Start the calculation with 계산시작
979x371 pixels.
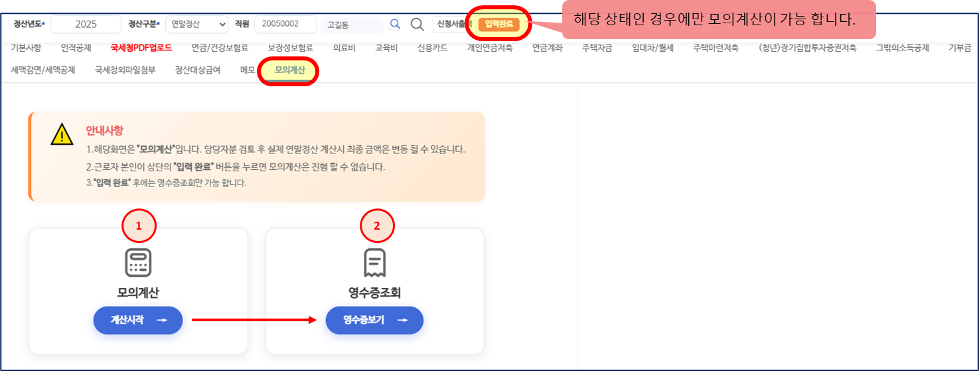pyautogui.click(x=137, y=320)
